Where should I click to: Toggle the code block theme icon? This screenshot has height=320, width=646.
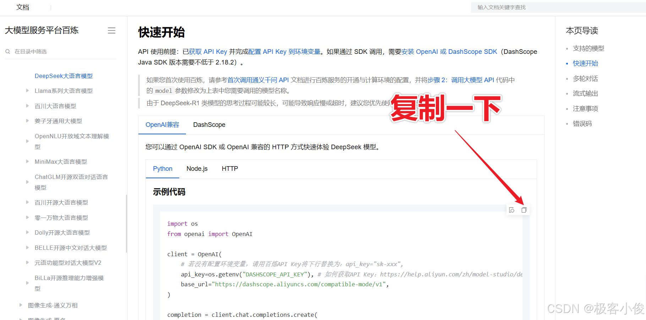pos(512,210)
